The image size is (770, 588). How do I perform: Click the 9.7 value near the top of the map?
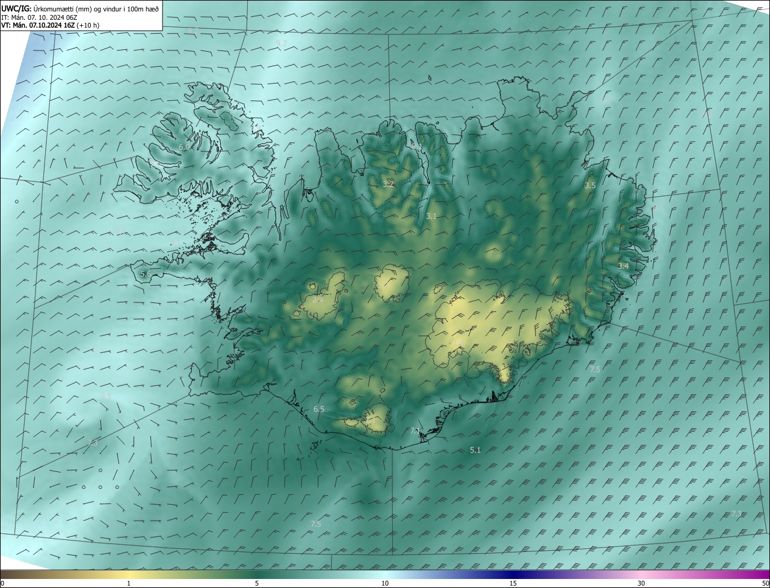[x=281, y=43]
